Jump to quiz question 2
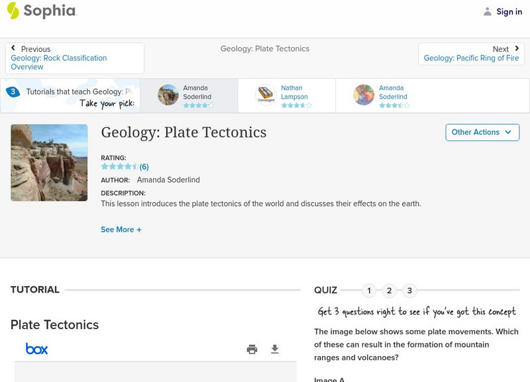This screenshot has width=530, height=382. click(x=390, y=290)
